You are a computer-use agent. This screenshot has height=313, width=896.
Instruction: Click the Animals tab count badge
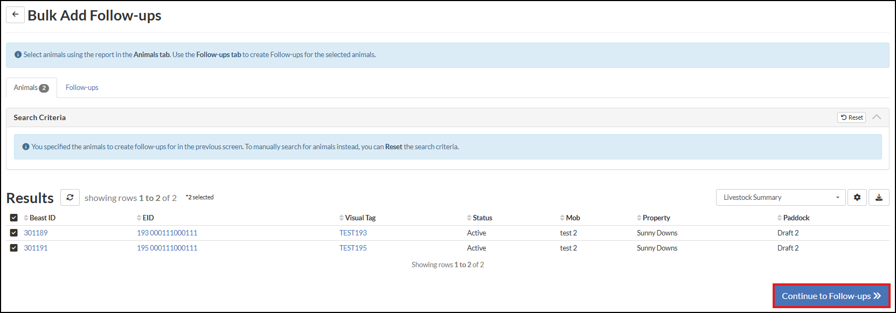(x=44, y=88)
